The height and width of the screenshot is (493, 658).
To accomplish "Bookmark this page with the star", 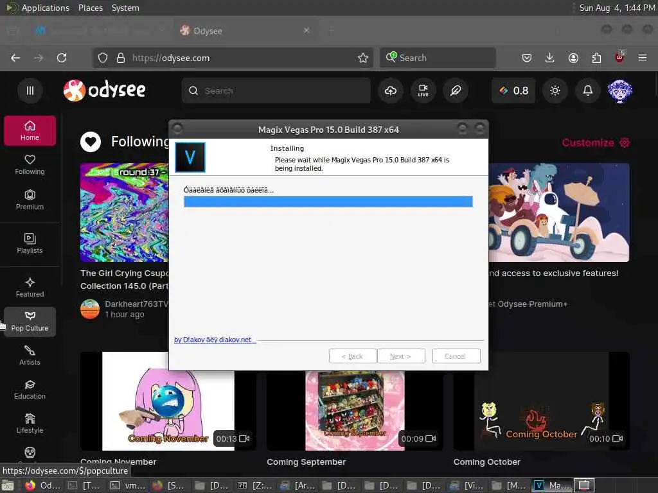I will [363, 58].
